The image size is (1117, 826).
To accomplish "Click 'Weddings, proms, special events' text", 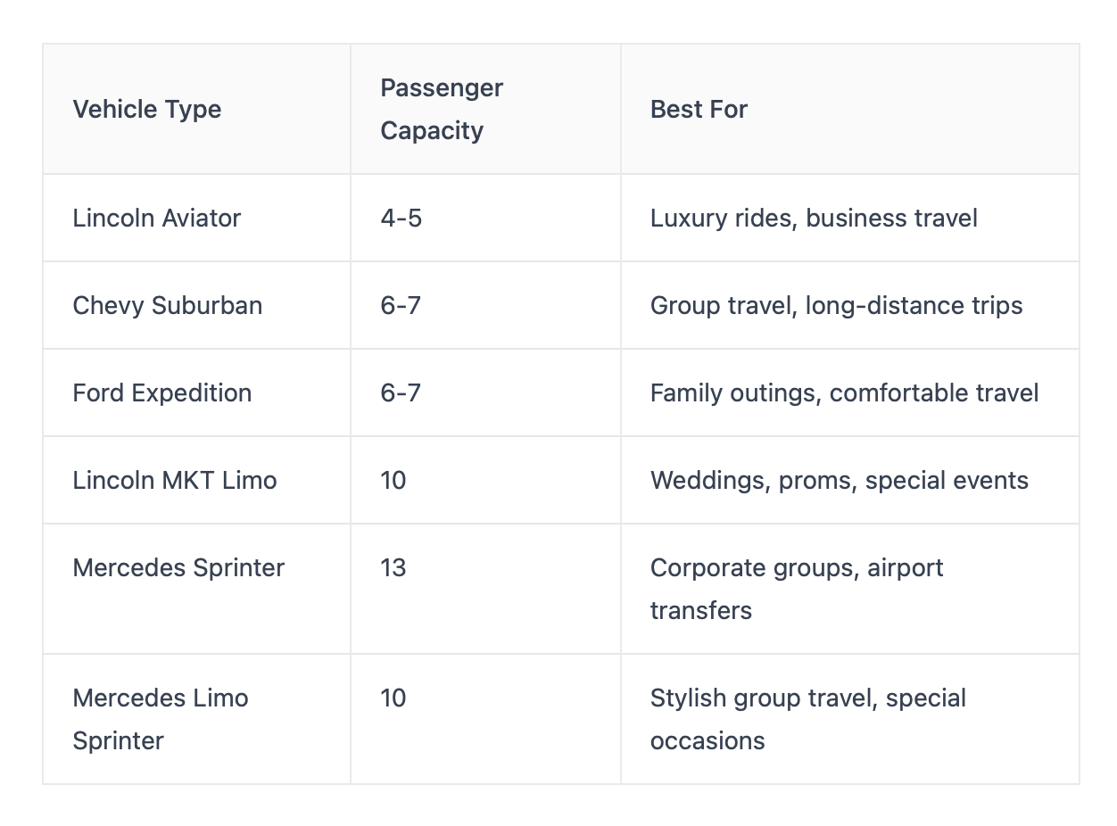I will click(x=839, y=480).
